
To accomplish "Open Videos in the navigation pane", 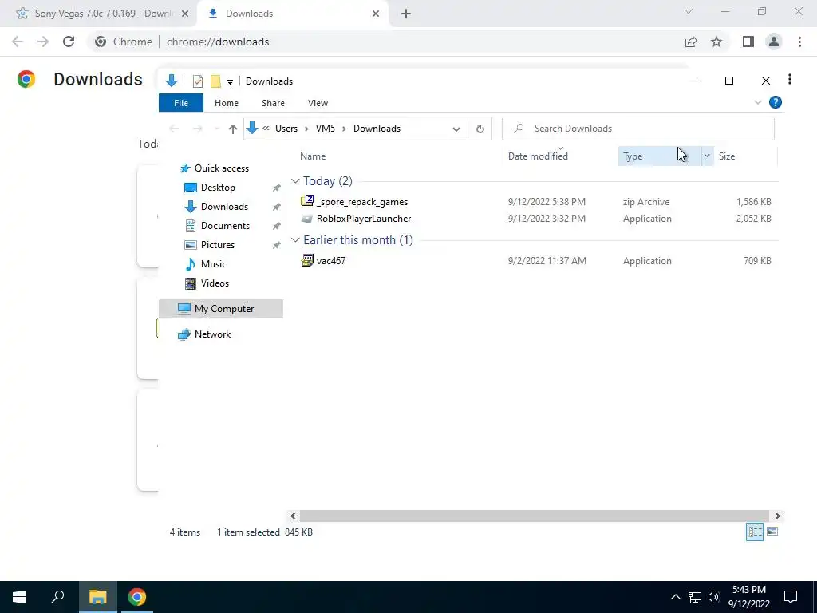I will click(215, 283).
